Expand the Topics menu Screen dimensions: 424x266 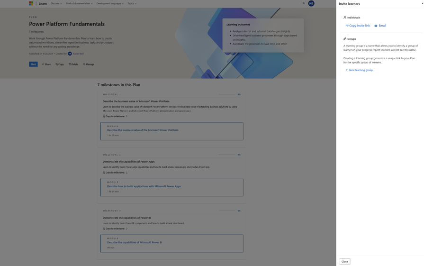[x=132, y=3]
